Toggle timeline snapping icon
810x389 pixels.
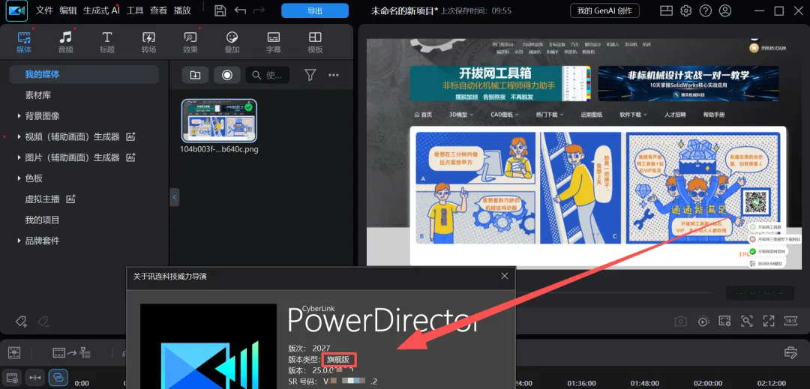point(35,378)
